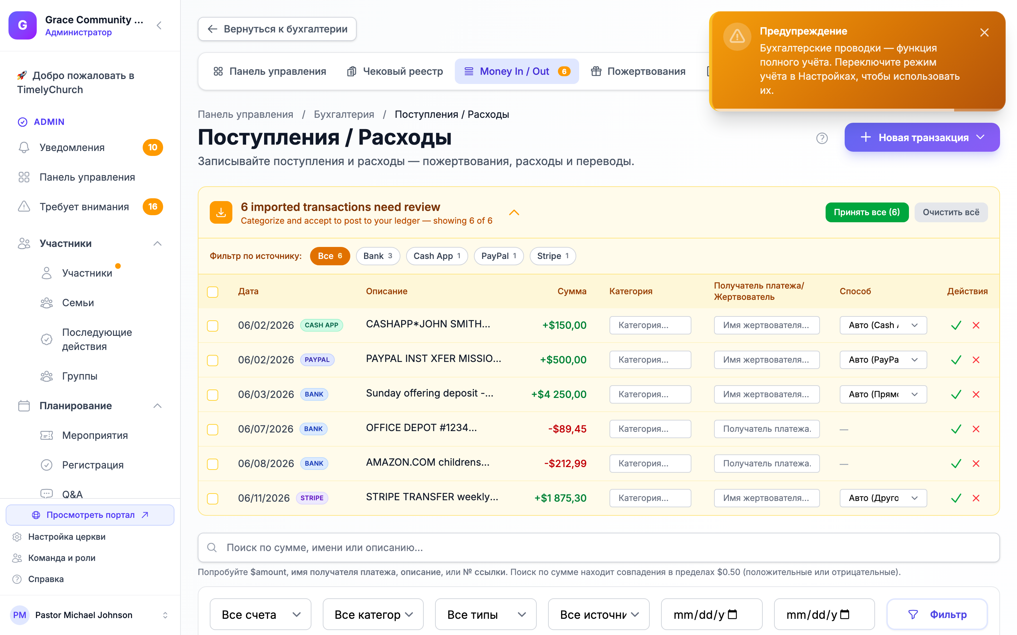The height and width of the screenshot is (635, 1017).
Task: Open the Пожертвования tab
Action: pyautogui.click(x=638, y=71)
